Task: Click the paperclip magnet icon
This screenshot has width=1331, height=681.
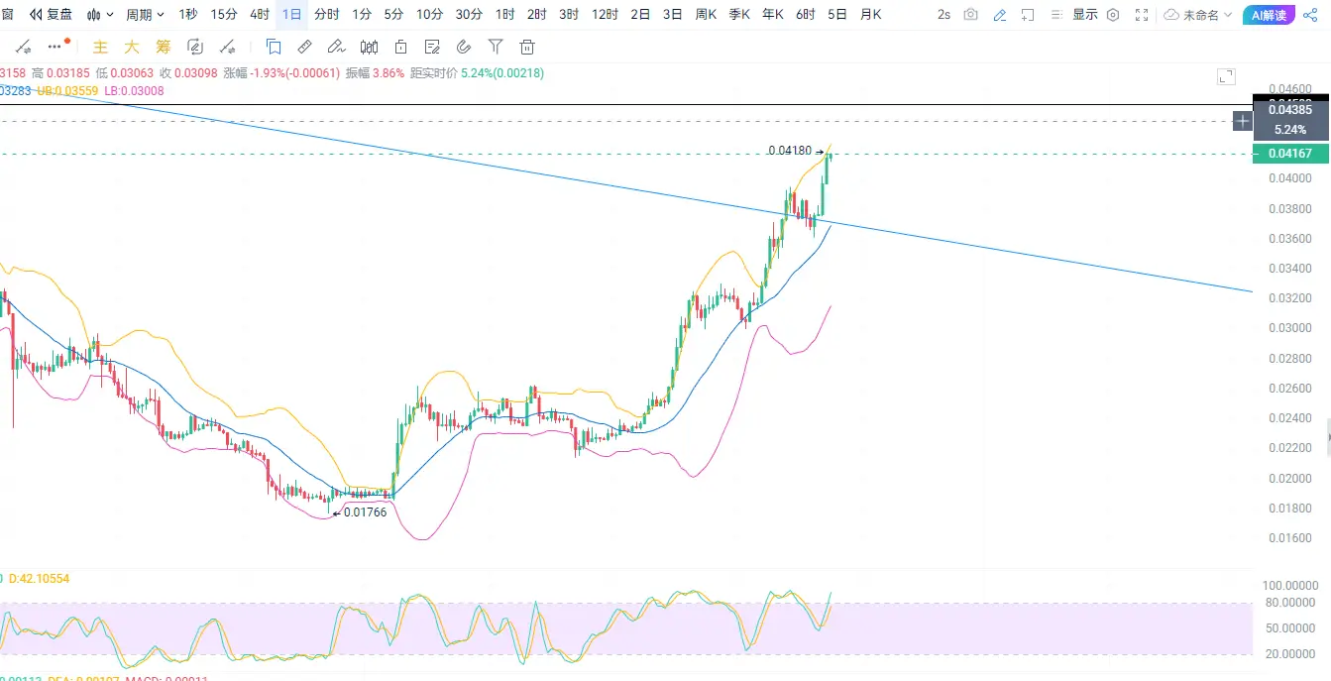Action: pyautogui.click(x=464, y=47)
